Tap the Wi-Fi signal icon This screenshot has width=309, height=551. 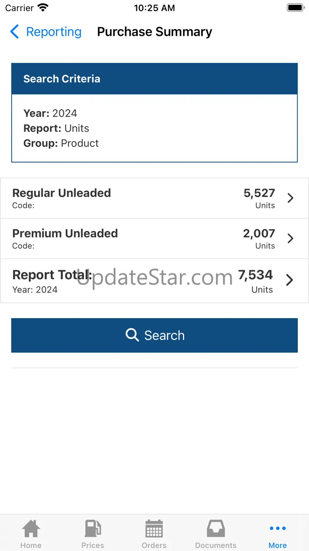(42, 8)
